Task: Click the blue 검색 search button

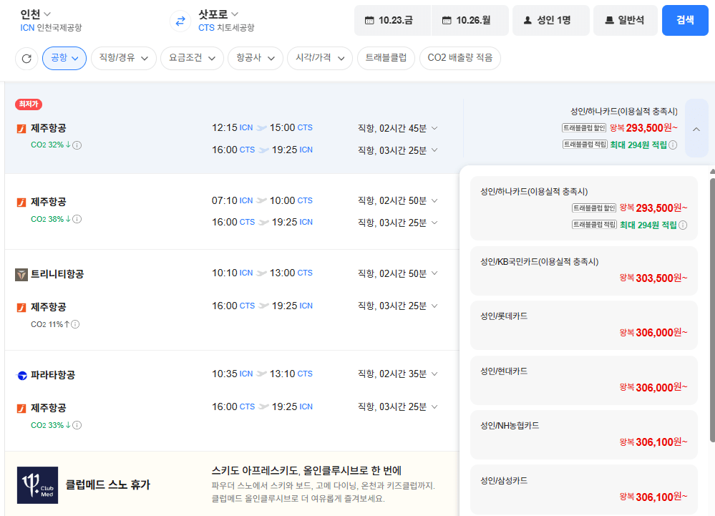Action: 685,21
